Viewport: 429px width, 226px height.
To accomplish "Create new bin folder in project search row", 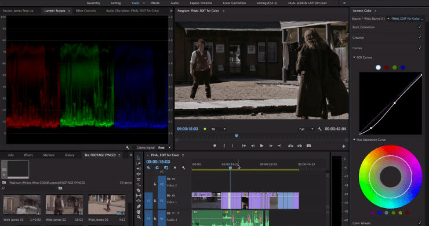I will 60,188.
